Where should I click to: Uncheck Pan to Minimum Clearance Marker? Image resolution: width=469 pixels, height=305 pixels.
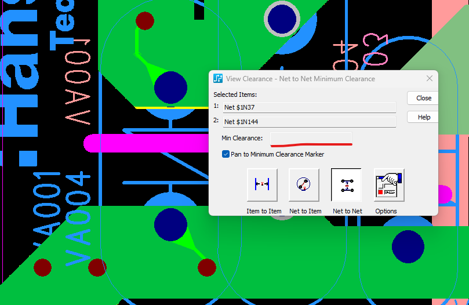pyautogui.click(x=226, y=154)
